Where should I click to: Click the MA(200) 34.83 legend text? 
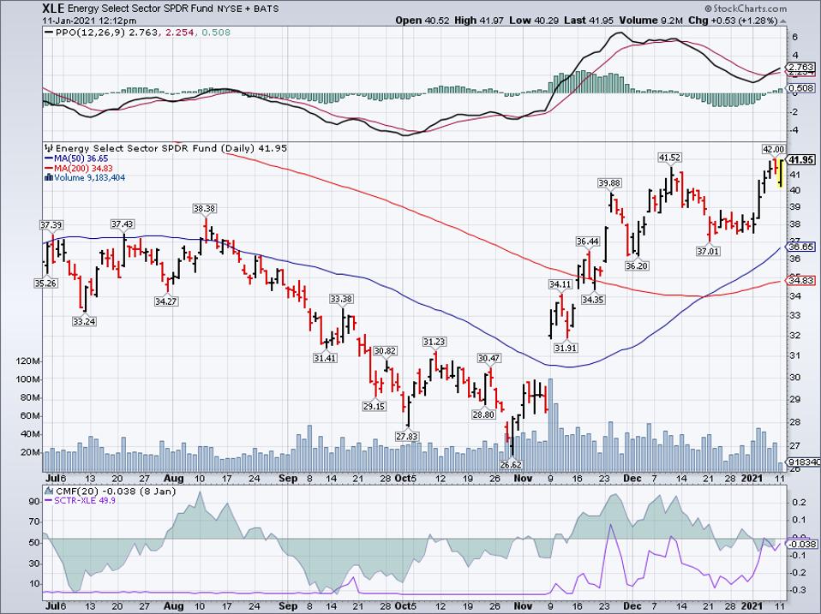[x=83, y=169]
